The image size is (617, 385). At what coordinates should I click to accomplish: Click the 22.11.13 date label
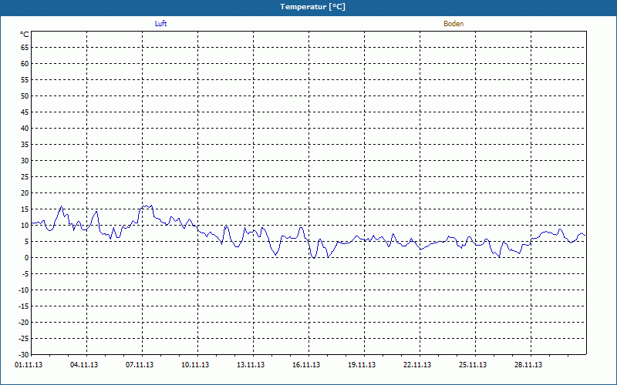click(417, 364)
